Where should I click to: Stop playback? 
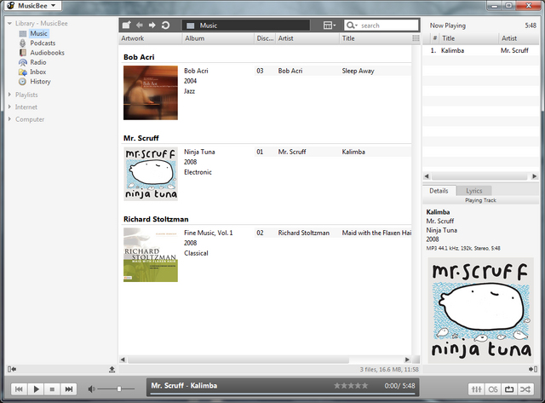pos(52,389)
